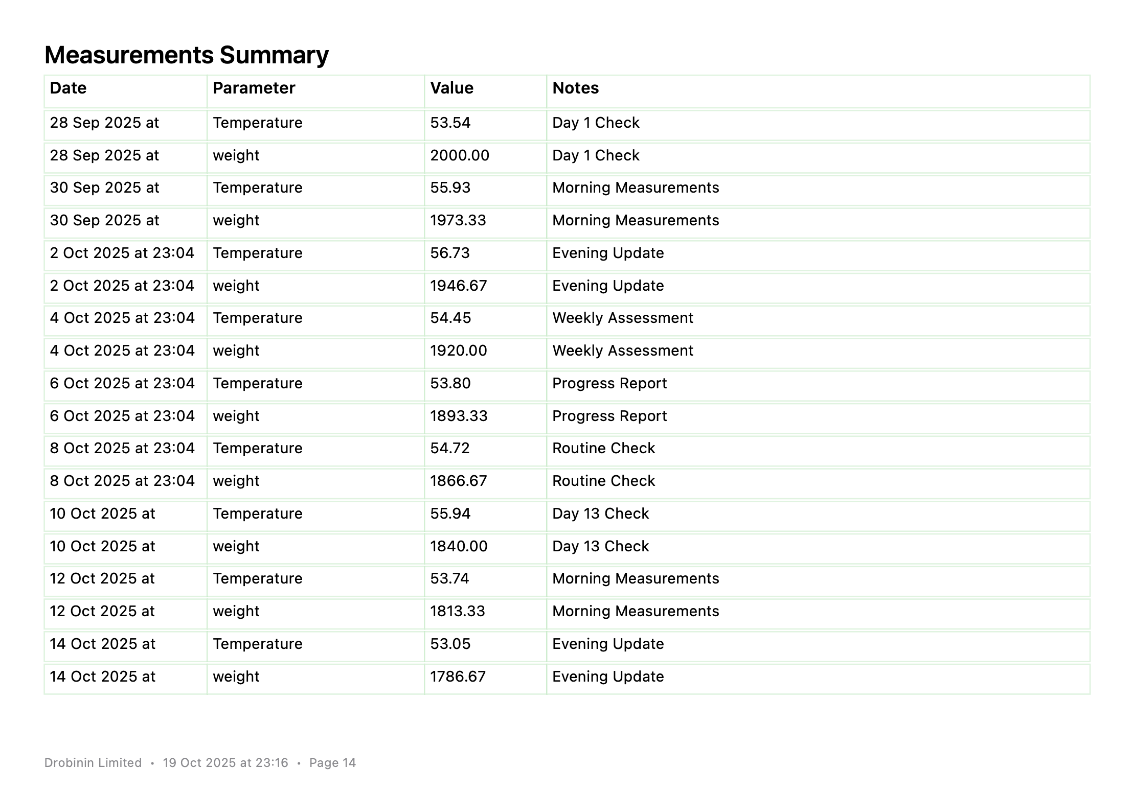Click the Page 14 footer label
Screen dimensions: 1130x793
(332, 763)
